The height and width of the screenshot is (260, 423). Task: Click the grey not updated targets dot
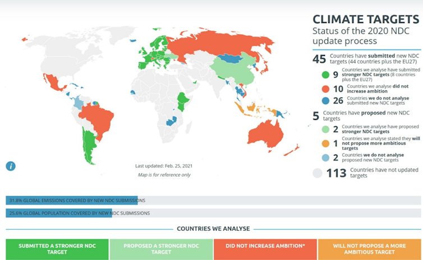click(317, 173)
